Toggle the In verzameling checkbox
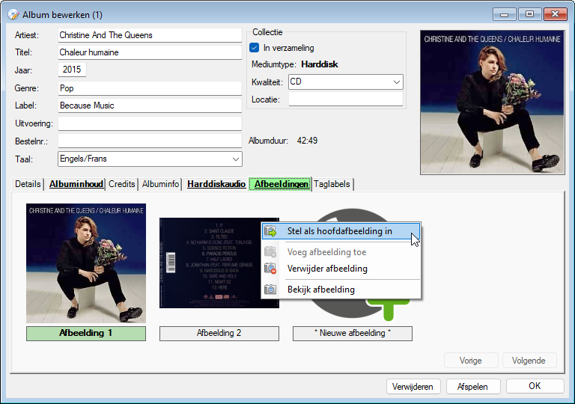575x404 pixels. click(254, 48)
